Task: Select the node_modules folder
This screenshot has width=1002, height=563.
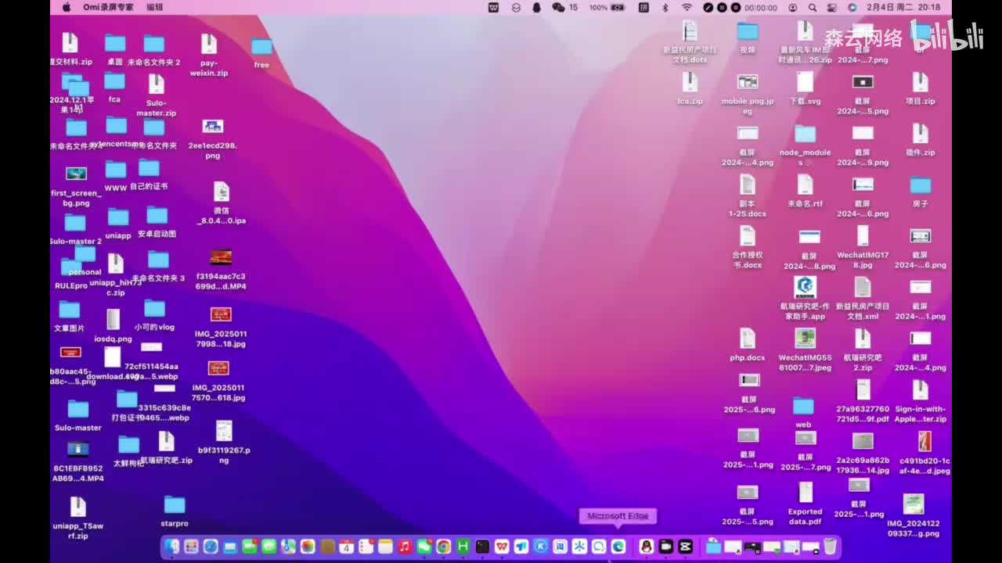Action: click(805, 145)
